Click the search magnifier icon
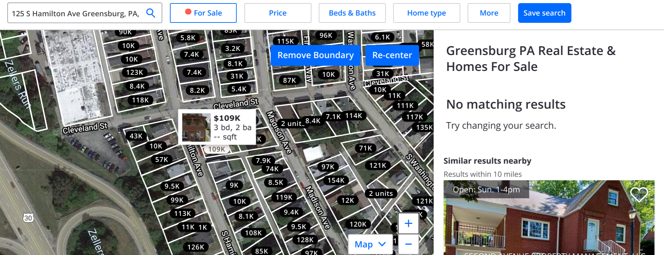664x255 pixels. click(151, 13)
